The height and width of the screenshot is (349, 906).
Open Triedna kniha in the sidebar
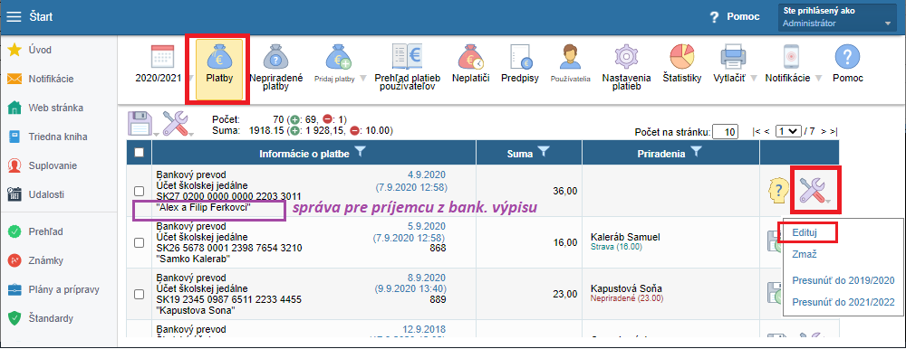coord(46,137)
